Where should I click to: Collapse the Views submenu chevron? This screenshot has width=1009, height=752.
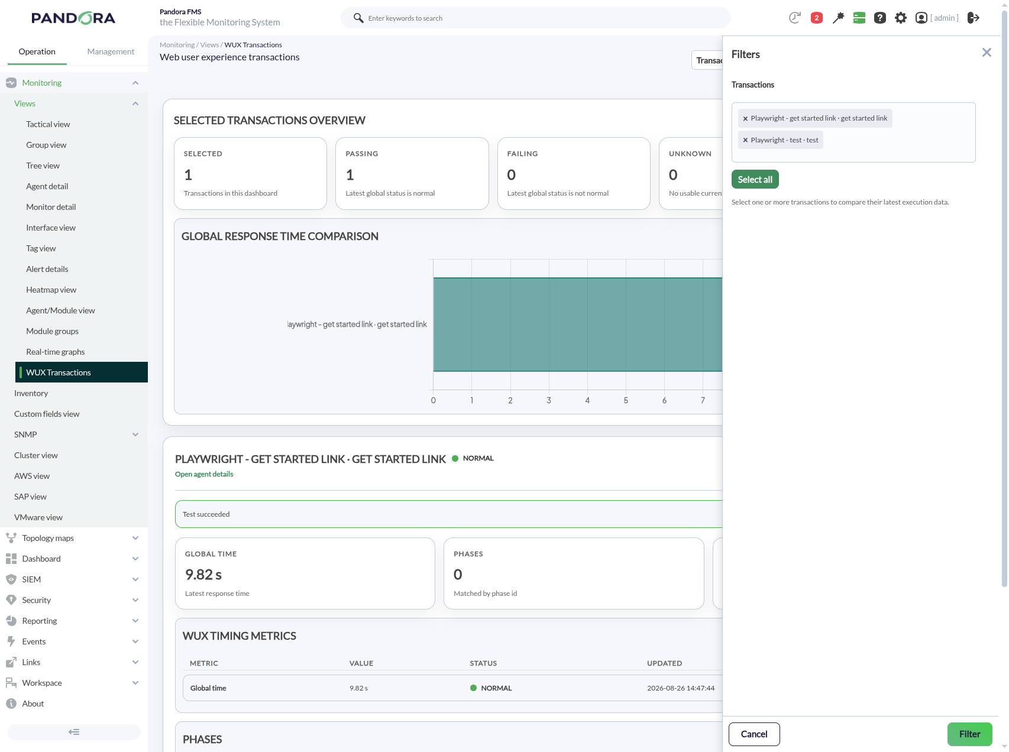[x=135, y=103]
